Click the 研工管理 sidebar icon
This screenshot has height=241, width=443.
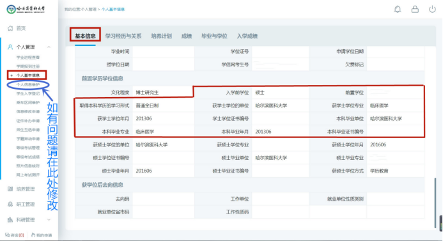click(x=10, y=205)
